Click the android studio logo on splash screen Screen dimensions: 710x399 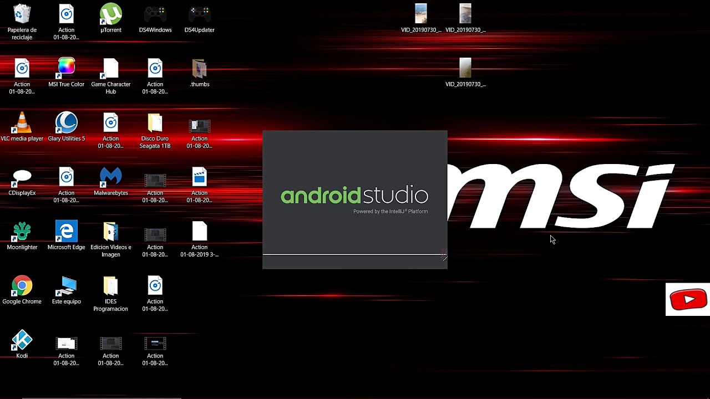[354, 195]
